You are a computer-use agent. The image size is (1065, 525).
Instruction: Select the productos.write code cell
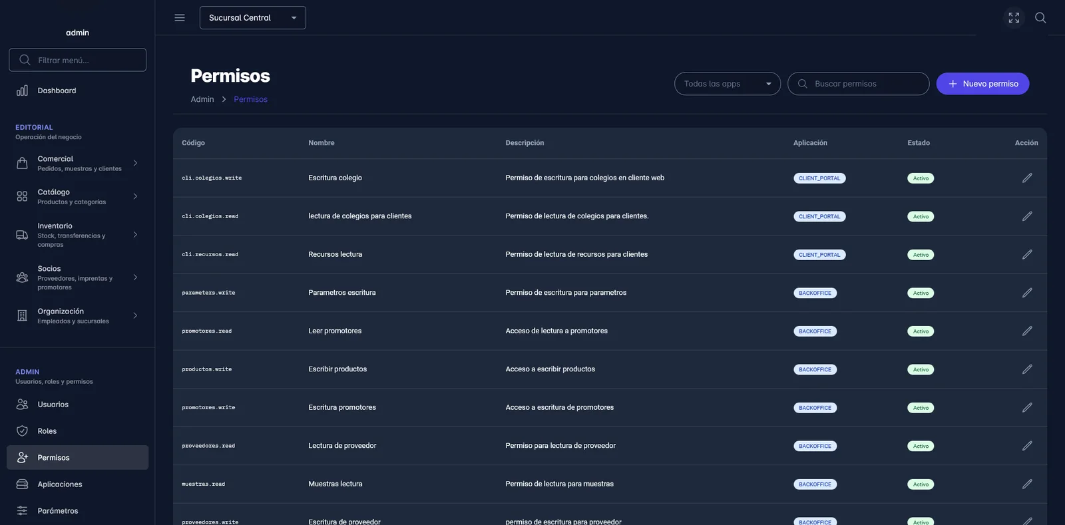[207, 369]
